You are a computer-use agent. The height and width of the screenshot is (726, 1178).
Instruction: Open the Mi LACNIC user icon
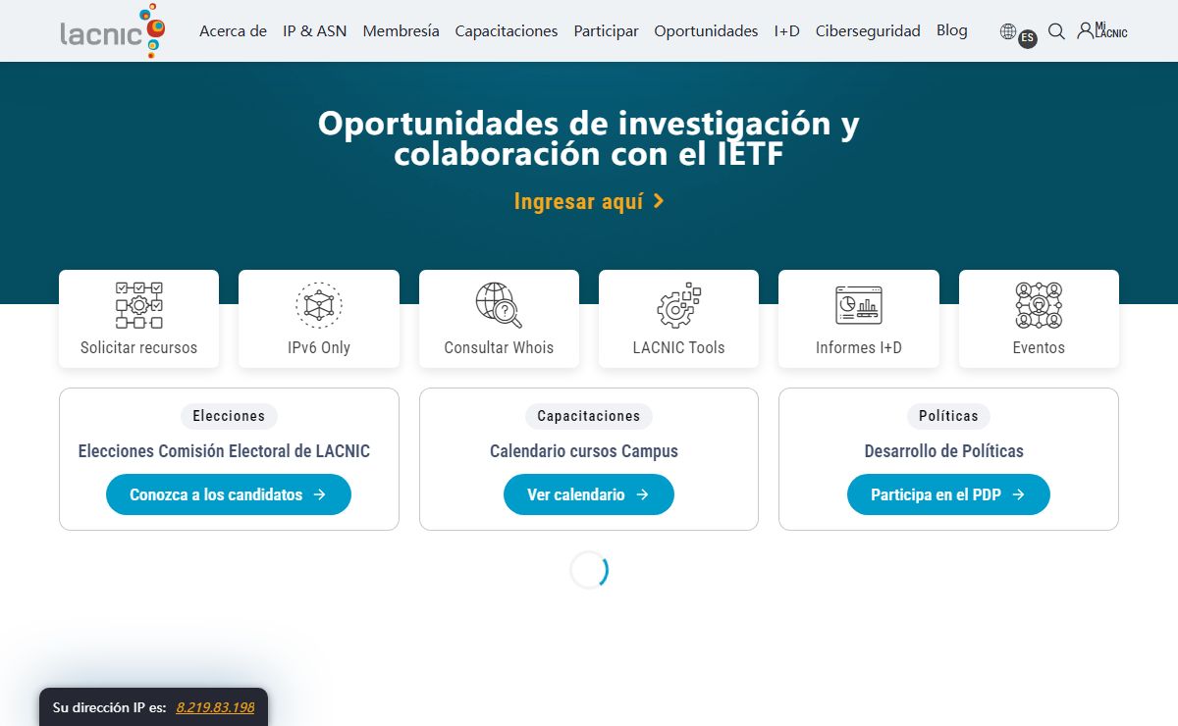coord(1102,30)
